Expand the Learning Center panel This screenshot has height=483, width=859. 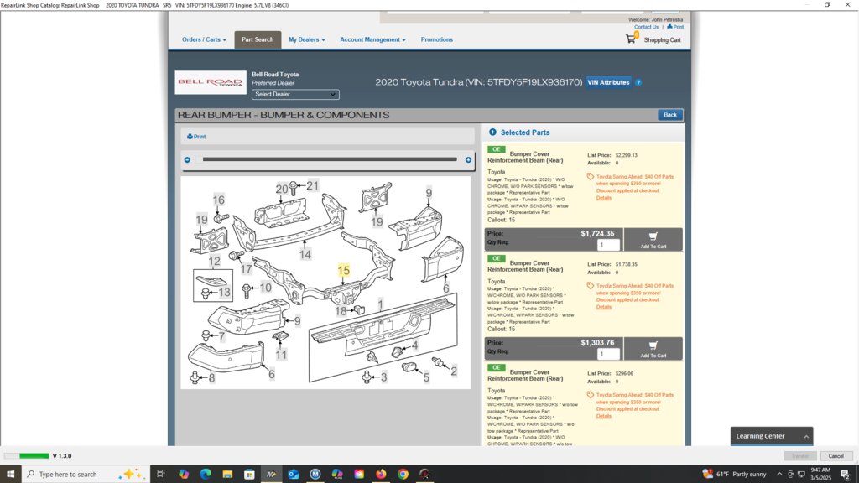772,436
